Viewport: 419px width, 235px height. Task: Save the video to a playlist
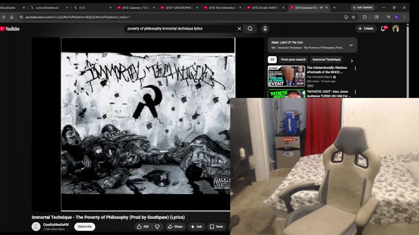pyautogui.click(x=216, y=227)
